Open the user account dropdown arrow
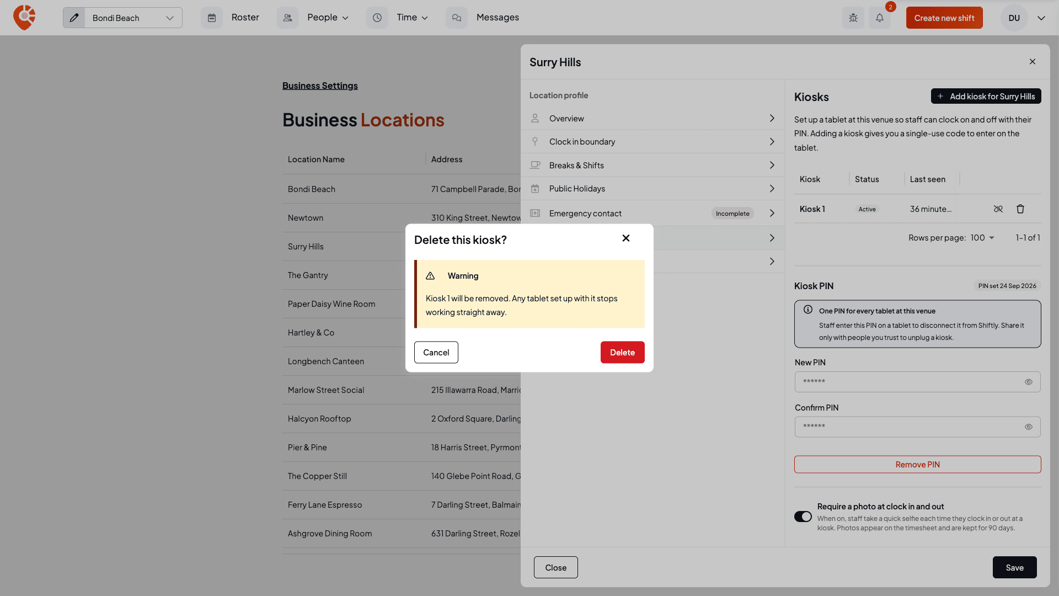This screenshot has height=596, width=1059. click(x=1041, y=18)
